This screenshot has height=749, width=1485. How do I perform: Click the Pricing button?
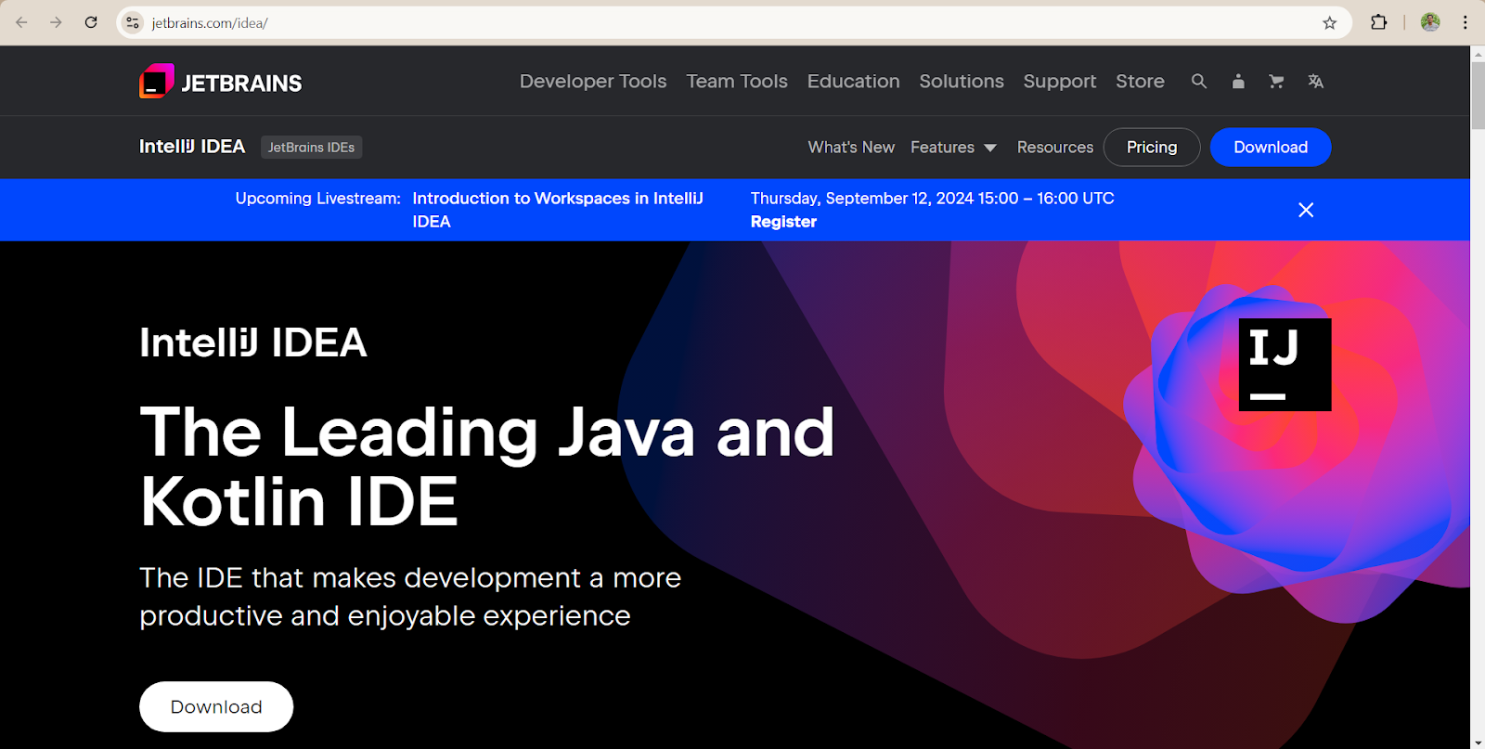(x=1152, y=148)
